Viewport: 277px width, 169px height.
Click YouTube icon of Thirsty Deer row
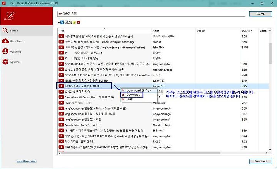(x=61, y=108)
